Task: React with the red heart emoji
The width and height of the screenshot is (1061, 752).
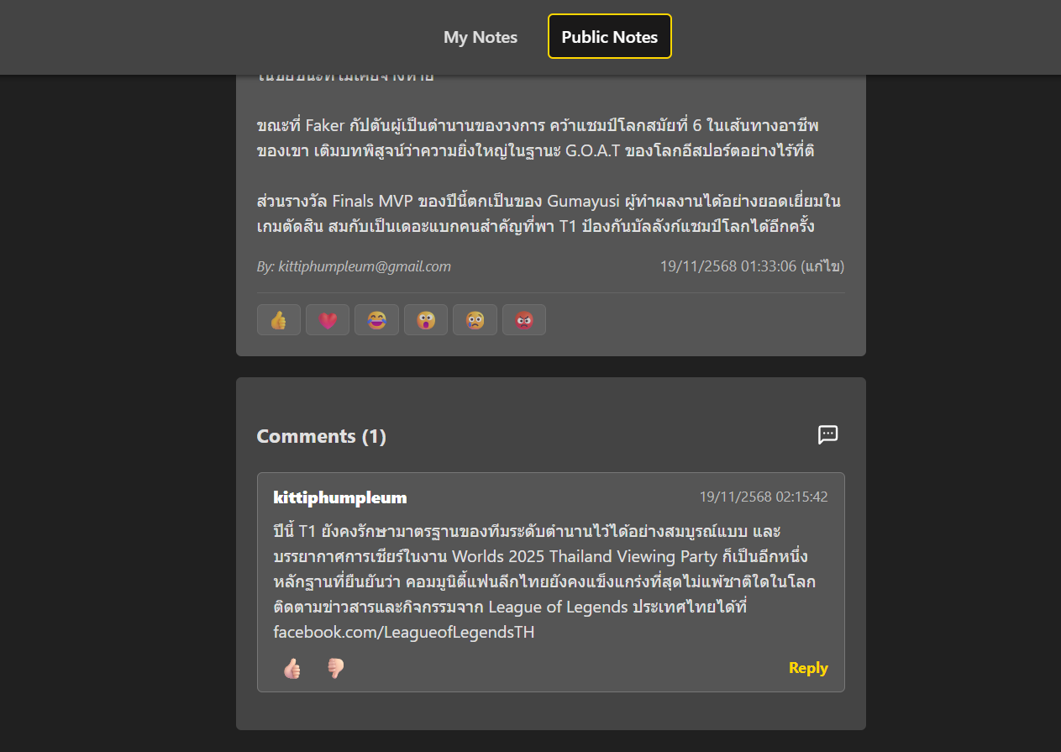Action: pyautogui.click(x=328, y=320)
